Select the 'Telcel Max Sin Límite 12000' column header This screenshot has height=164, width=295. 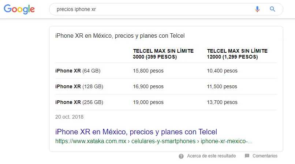click(237, 54)
